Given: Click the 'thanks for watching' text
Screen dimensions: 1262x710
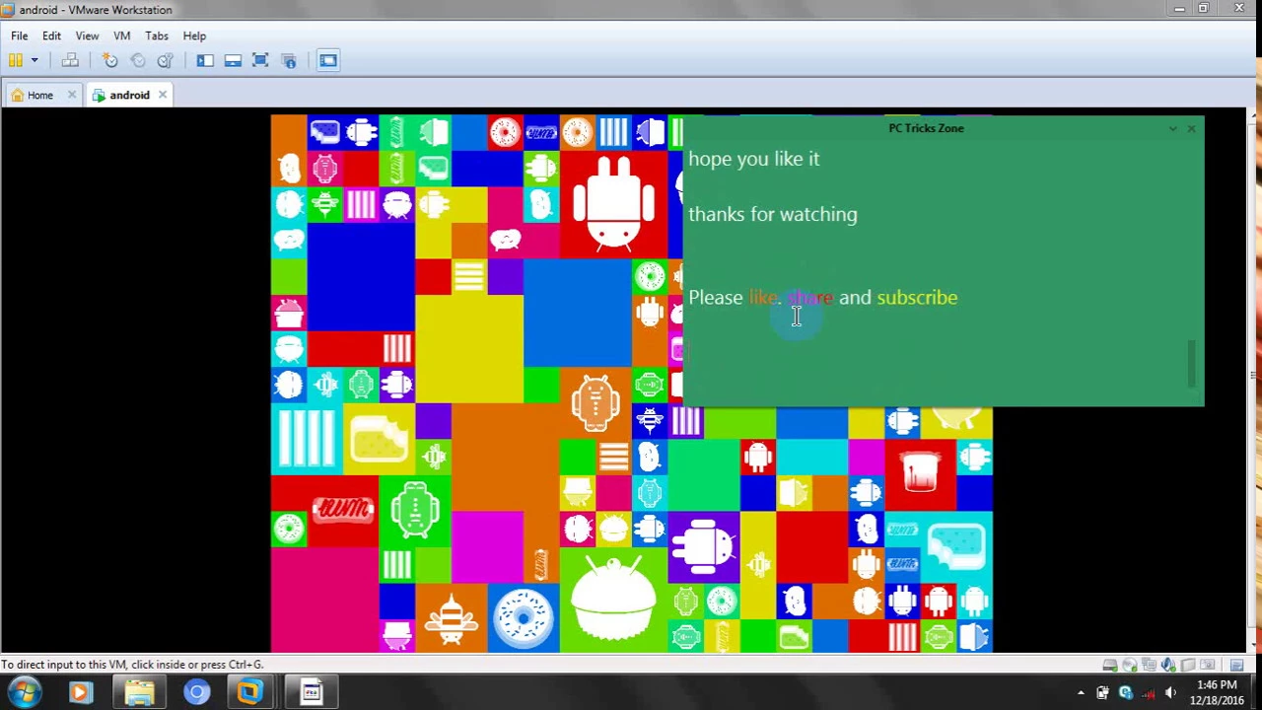Looking at the screenshot, I should click(773, 214).
